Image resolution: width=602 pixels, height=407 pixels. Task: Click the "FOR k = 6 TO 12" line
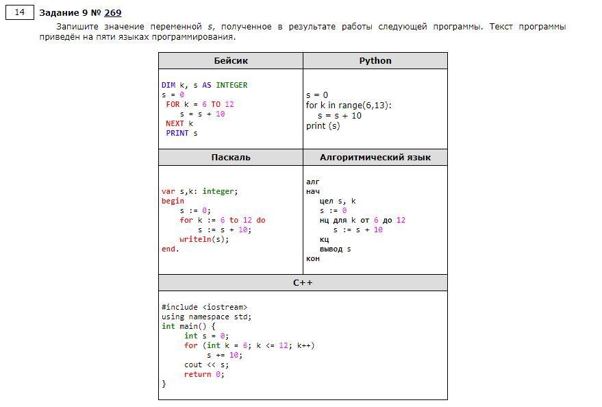pyautogui.click(x=199, y=105)
